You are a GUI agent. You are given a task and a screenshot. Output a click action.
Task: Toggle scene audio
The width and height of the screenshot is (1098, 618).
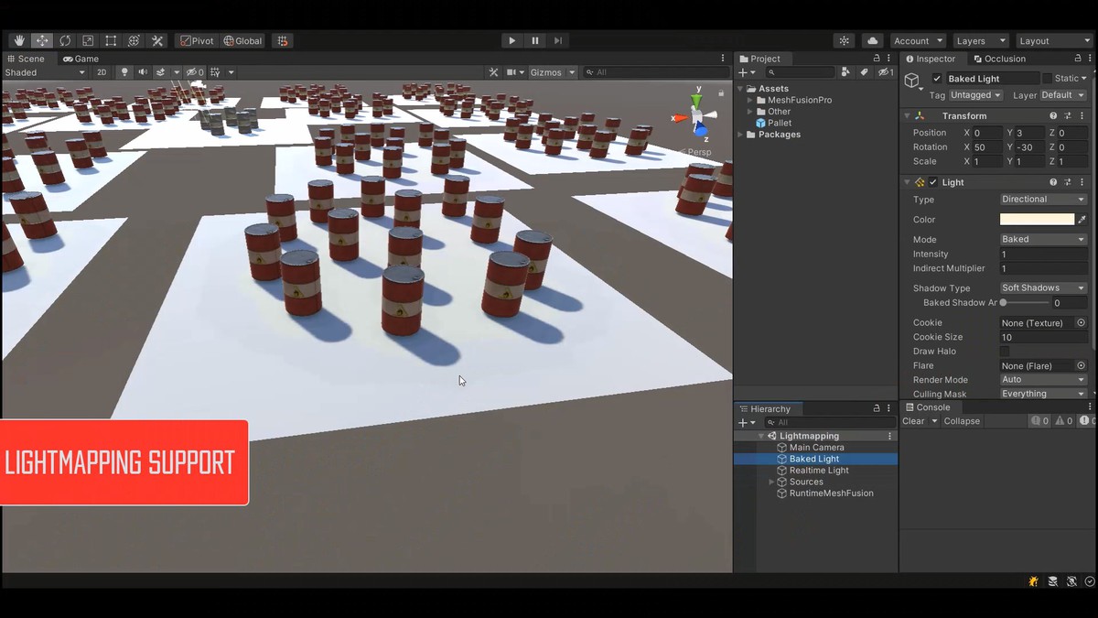pyautogui.click(x=142, y=72)
